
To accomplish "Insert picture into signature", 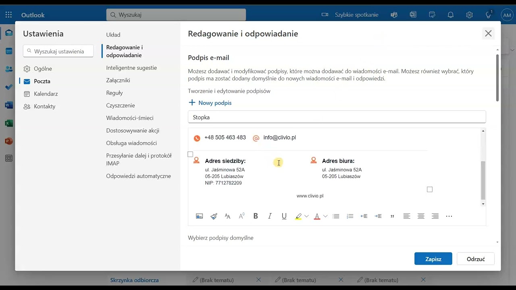I will (x=199, y=216).
